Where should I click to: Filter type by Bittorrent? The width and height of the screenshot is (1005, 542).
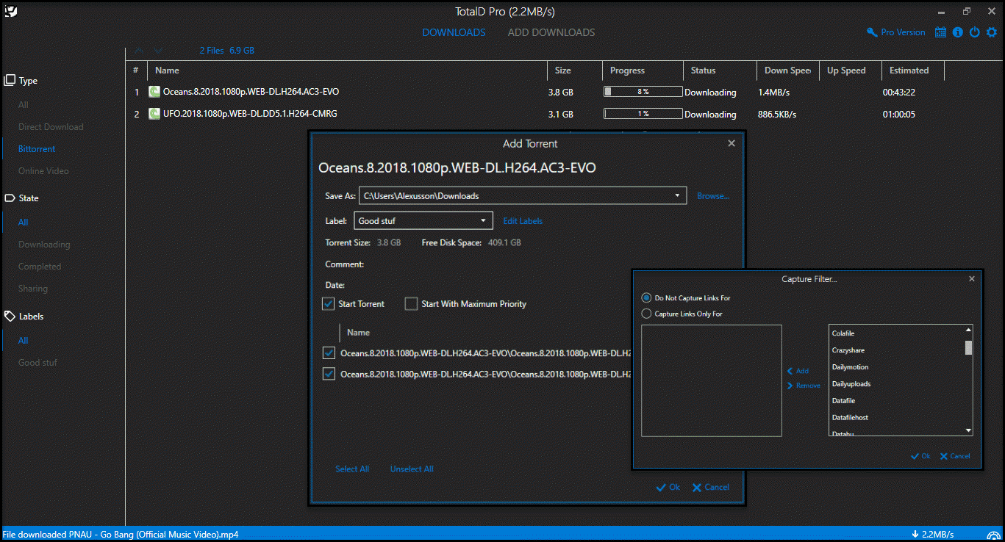pos(37,149)
